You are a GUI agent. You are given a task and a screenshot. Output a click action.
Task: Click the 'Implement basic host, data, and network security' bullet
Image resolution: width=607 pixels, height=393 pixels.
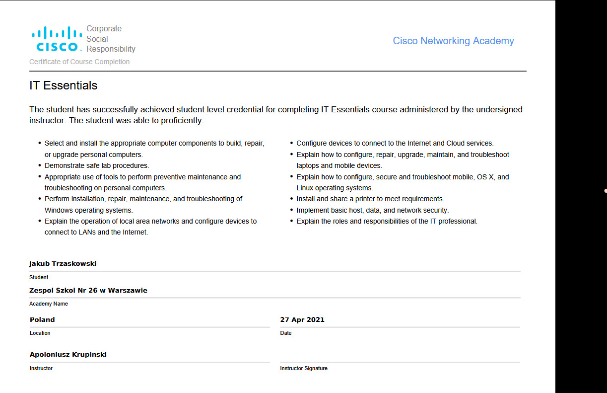pos(372,210)
